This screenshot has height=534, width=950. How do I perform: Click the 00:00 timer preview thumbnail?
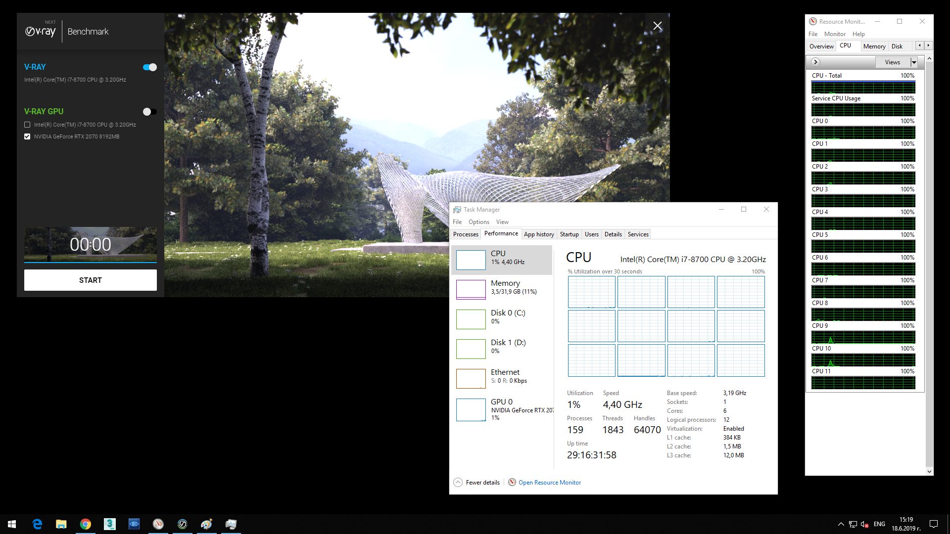tap(91, 244)
